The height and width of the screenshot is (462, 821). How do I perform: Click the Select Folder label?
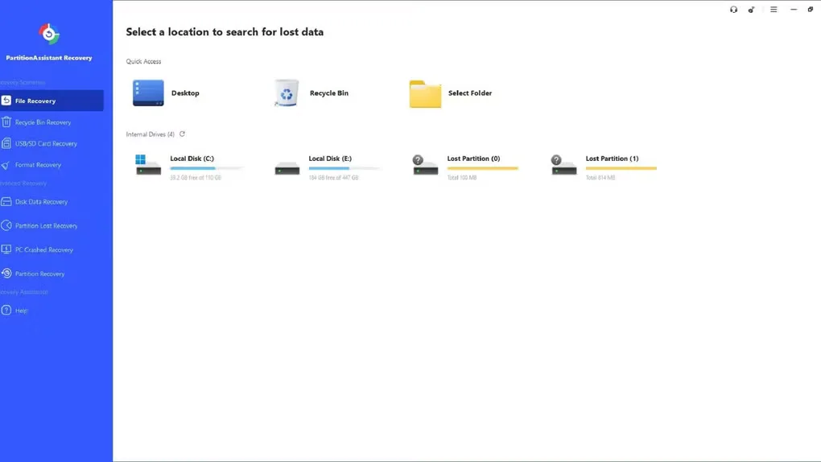tap(470, 93)
